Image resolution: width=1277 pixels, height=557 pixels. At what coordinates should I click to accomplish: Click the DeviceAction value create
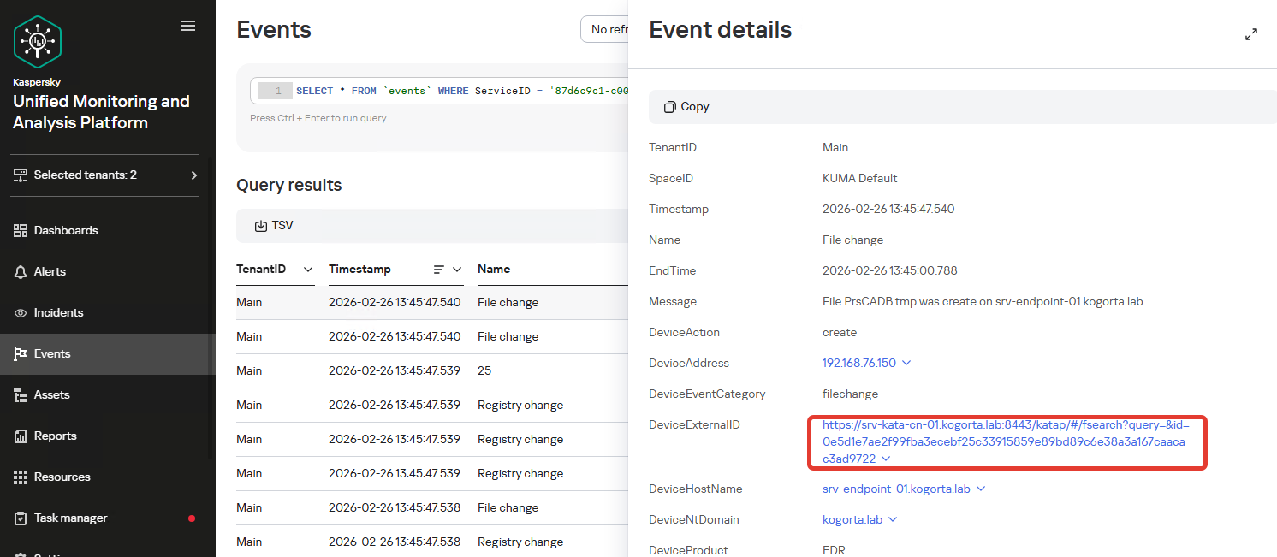pyautogui.click(x=840, y=332)
